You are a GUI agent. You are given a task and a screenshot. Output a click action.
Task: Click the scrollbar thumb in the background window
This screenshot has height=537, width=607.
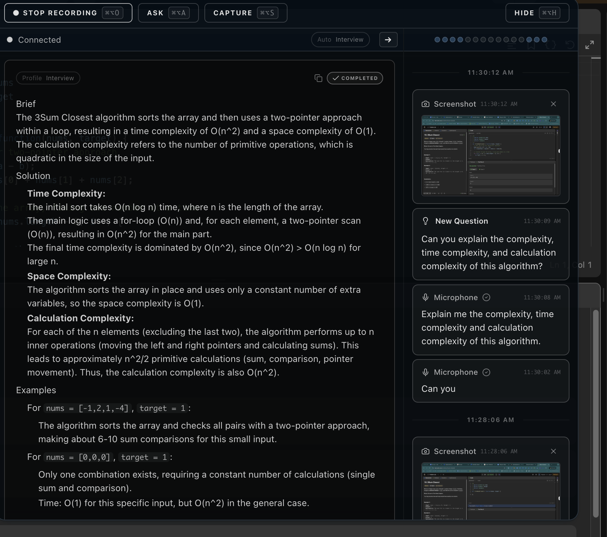(x=596, y=413)
